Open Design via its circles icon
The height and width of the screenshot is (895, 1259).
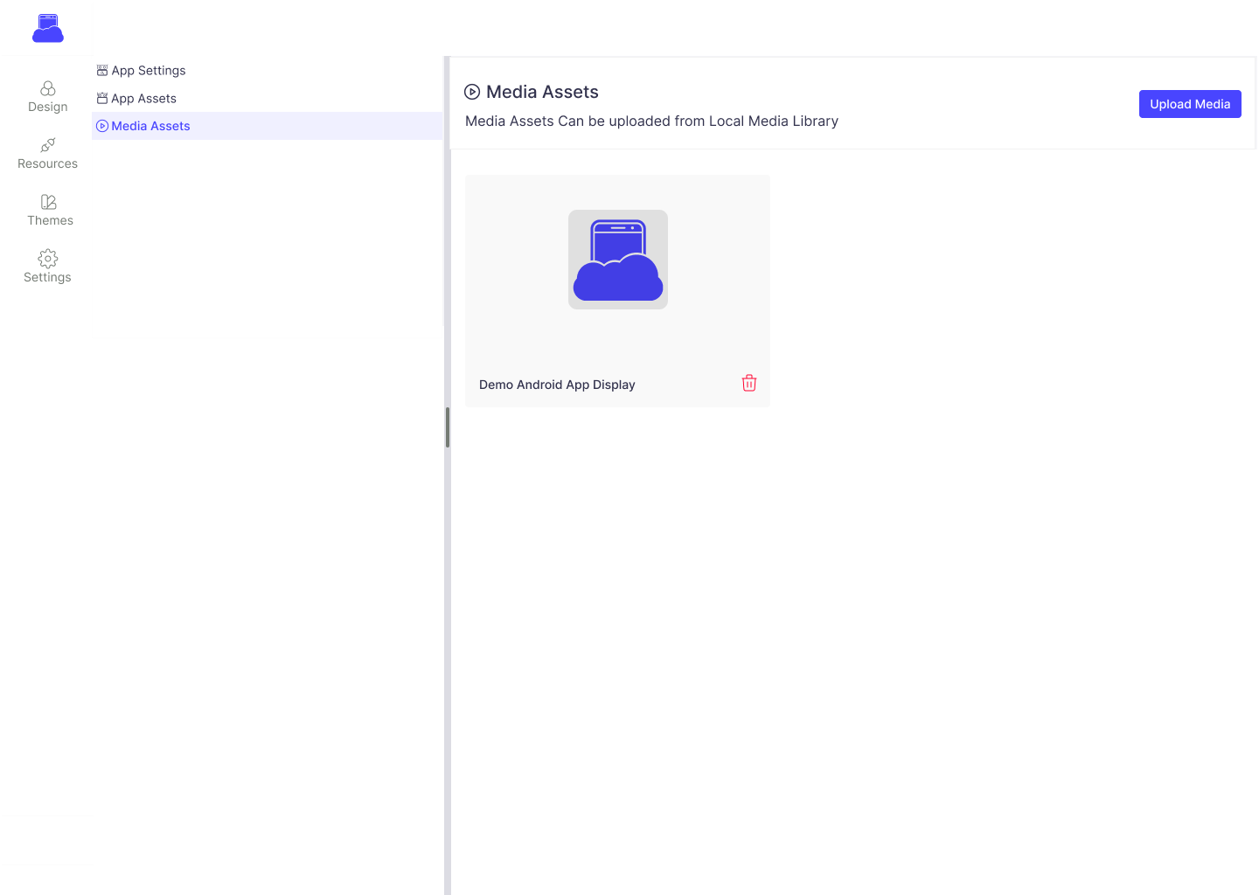coord(48,88)
